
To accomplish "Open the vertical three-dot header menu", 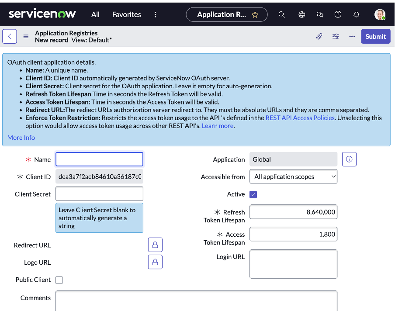I will (x=156, y=14).
